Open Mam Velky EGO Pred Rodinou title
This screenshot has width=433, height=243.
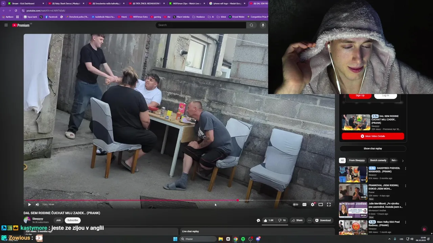pyautogui.click(x=384, y=223)
